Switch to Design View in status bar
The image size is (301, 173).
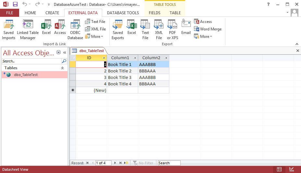pyautogui.click(x=291, y=169)
